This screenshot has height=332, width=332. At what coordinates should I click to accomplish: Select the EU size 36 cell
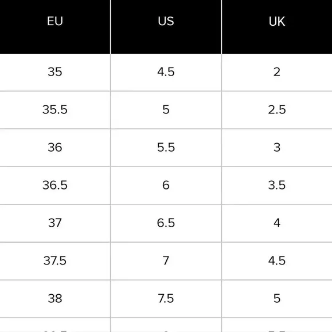click(55, 147)
